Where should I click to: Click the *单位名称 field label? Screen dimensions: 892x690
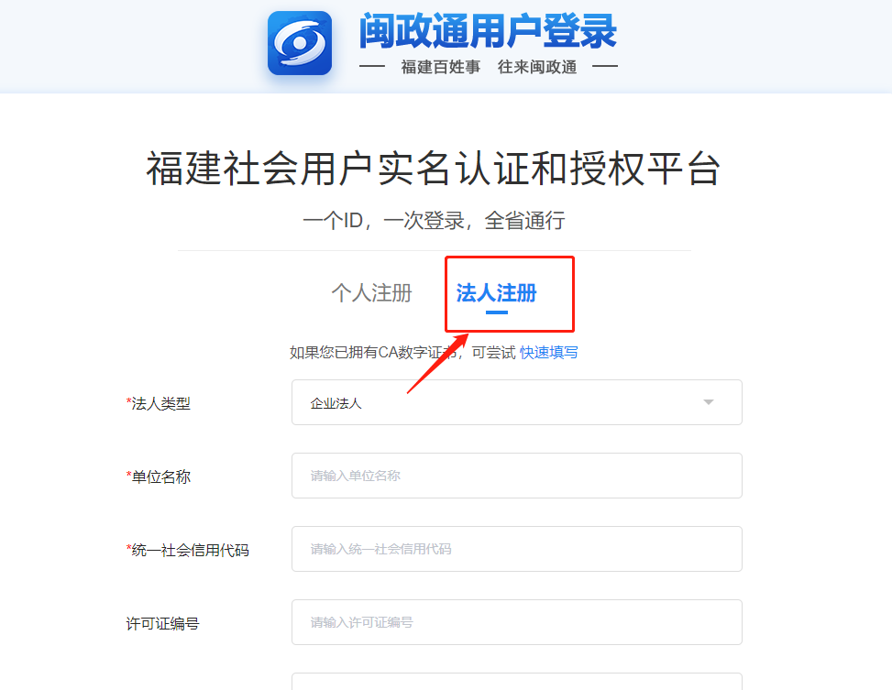tap(159, 477)
